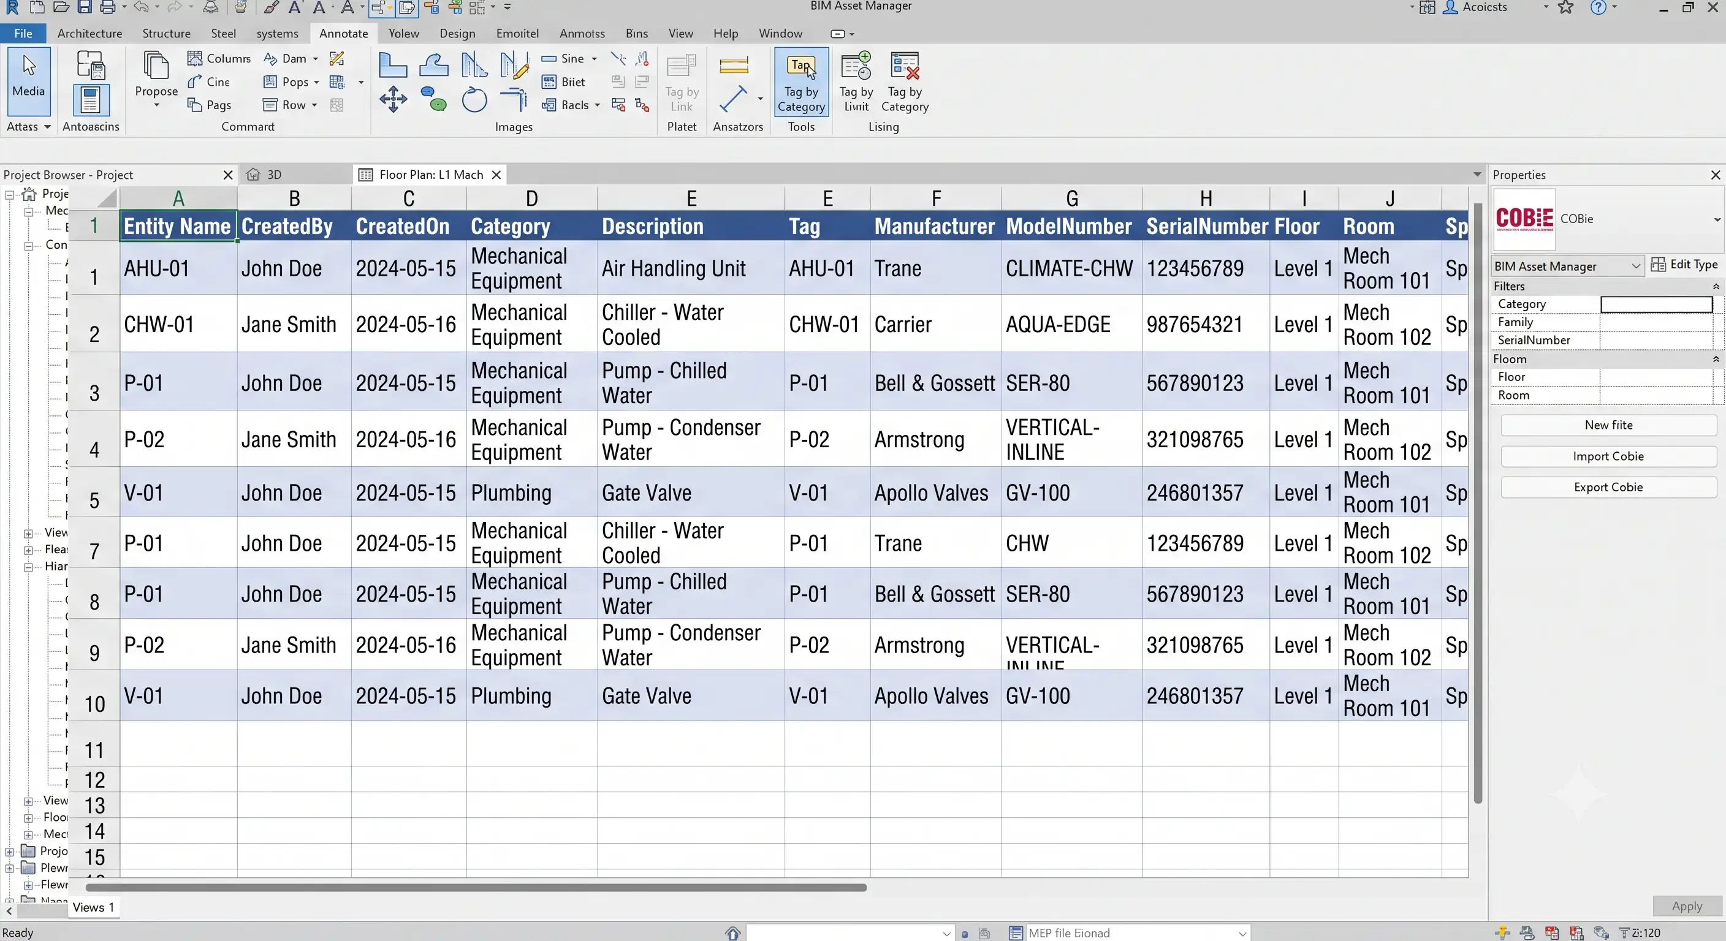Screen dimensions: 1726x941
Task: Switch to the Architecture ribbon tab
Action: tap(89, 34)
